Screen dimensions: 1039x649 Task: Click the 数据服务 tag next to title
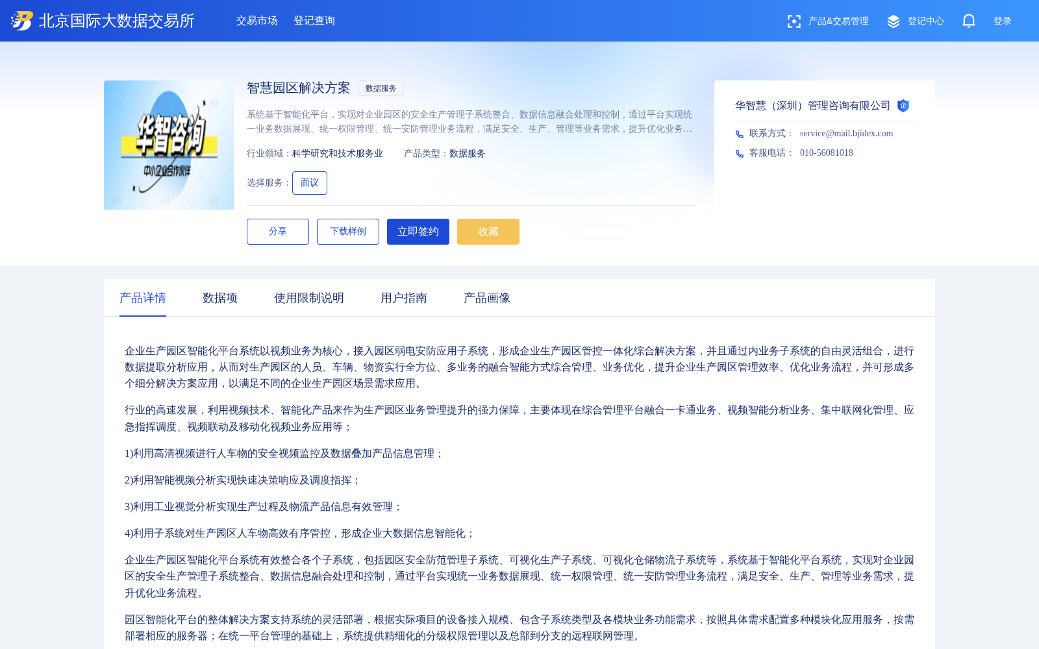pos(381,88)
